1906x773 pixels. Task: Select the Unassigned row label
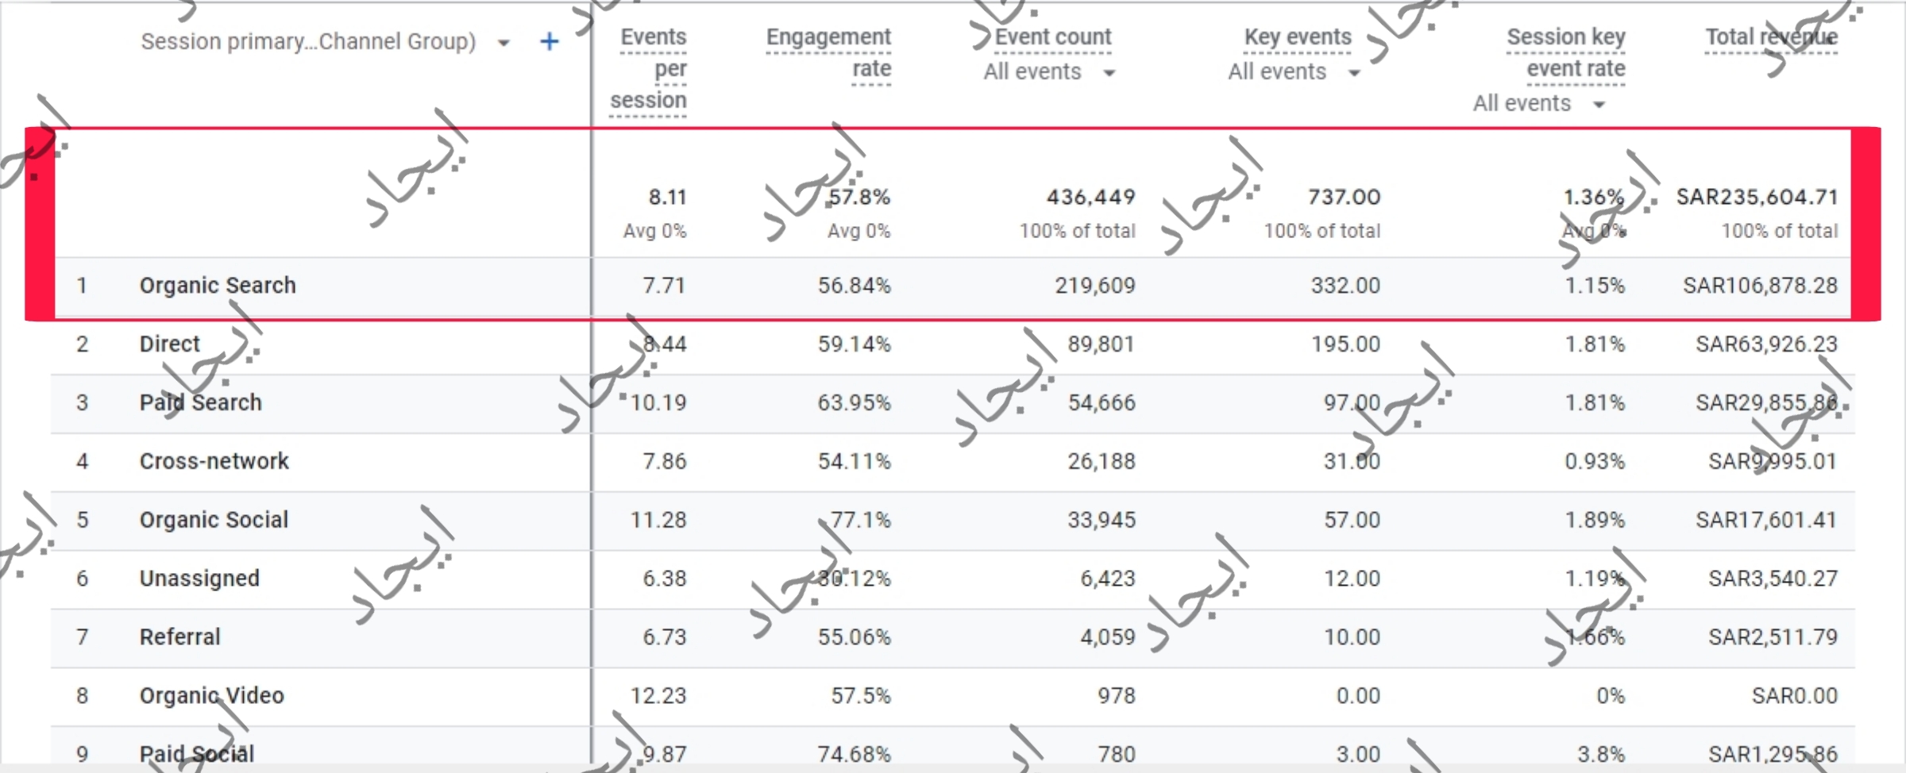pyautogui.click(x=199, y=579)
